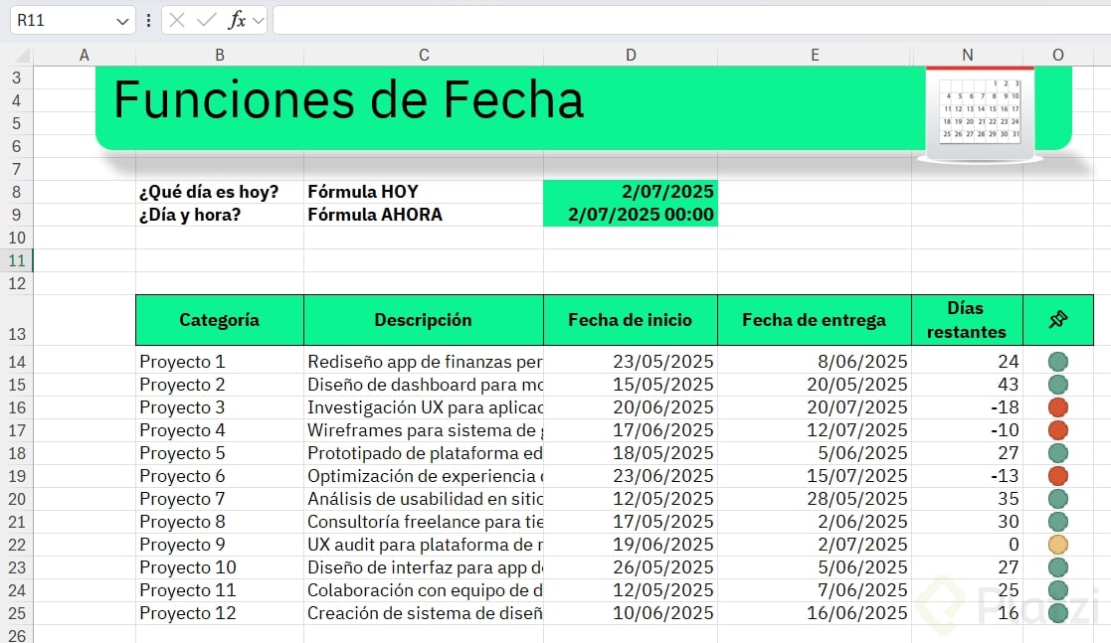The width and height of the screenshot is (1111, 643).
Task: Select the days remaining cell showing 35
Action: (x=967, y=499)
